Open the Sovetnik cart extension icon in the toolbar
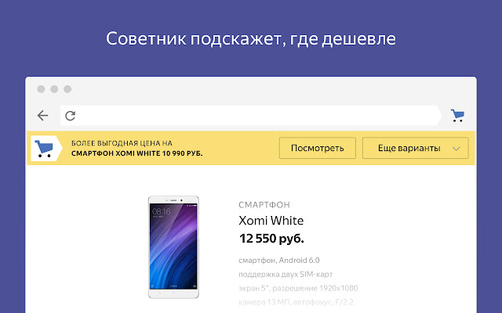 point(457,116)
